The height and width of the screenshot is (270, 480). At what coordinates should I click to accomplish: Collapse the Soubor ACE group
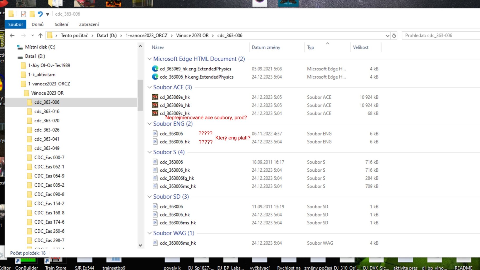click(x=149, y=87)
